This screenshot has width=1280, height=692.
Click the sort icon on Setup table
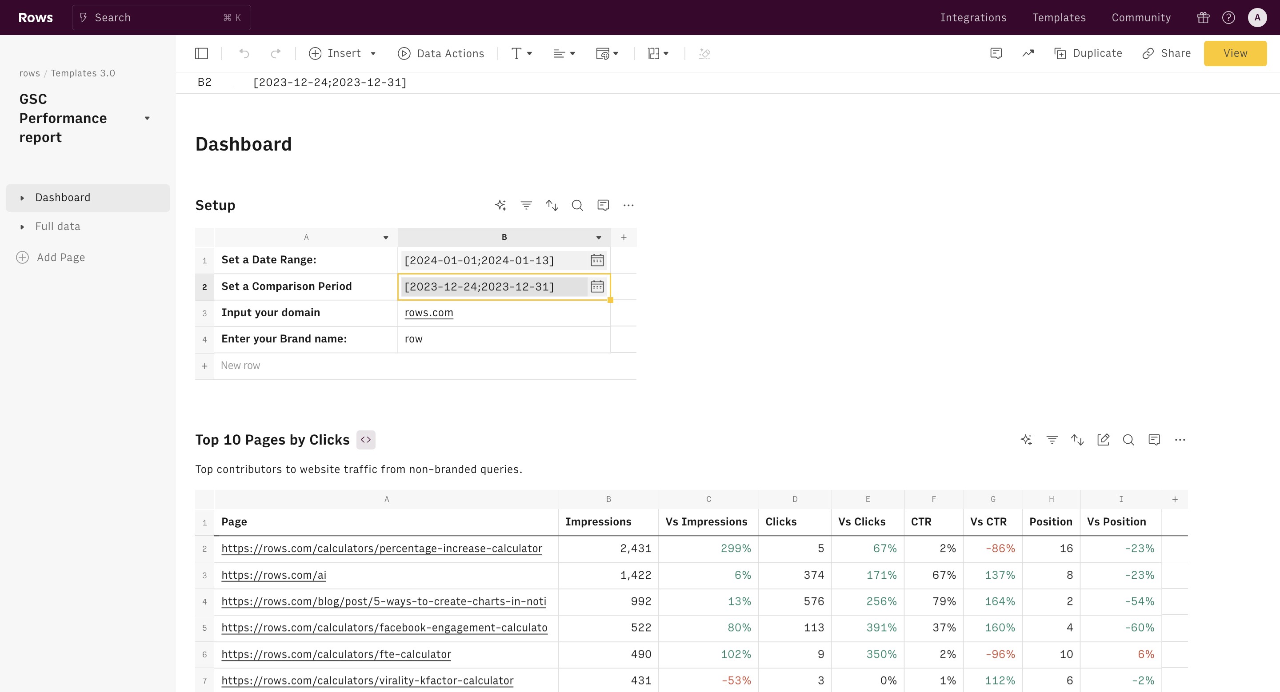(x=552, y=205)
